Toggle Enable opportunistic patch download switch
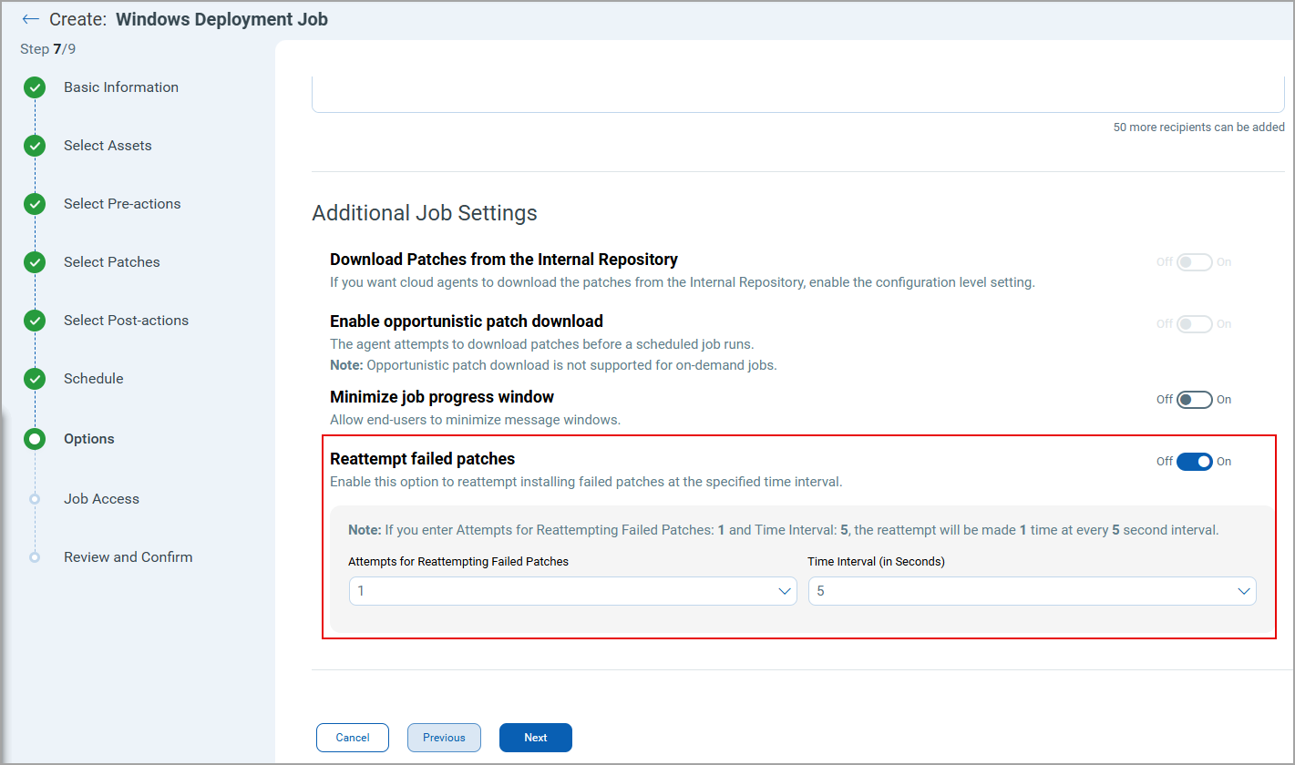 (x=1194, y=324)
